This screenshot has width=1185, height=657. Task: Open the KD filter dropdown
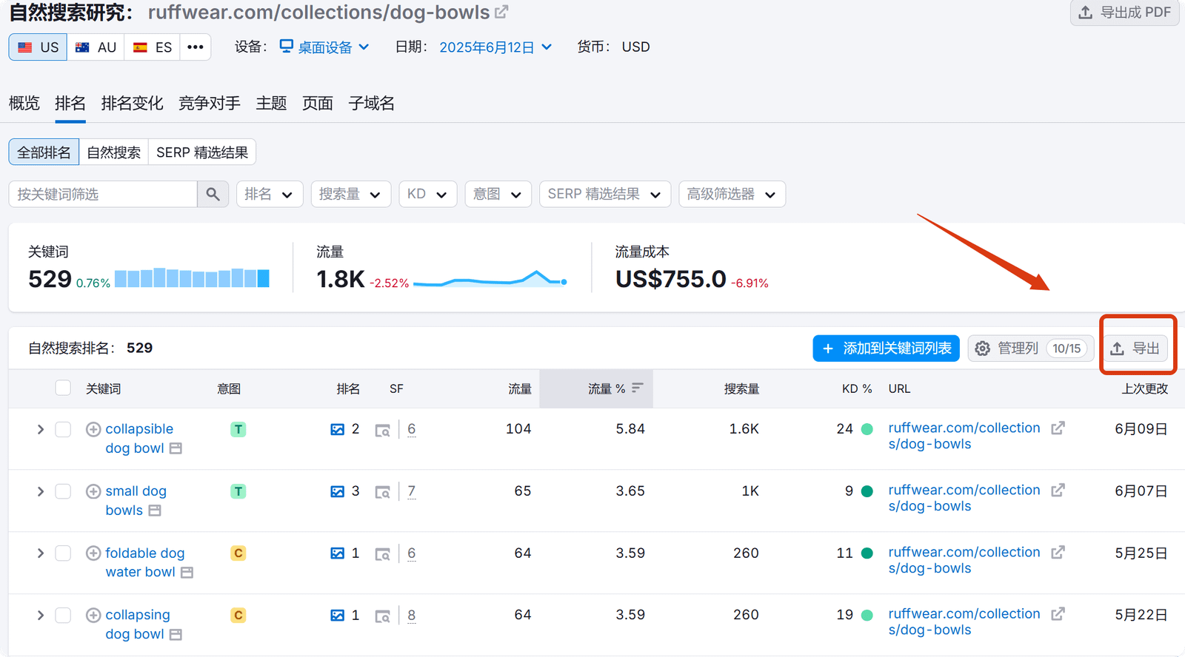coord(428,194)
